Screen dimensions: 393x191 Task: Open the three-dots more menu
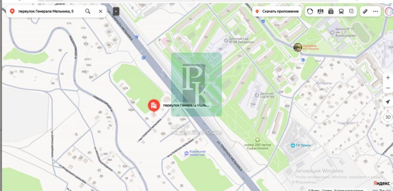[375, 11]
